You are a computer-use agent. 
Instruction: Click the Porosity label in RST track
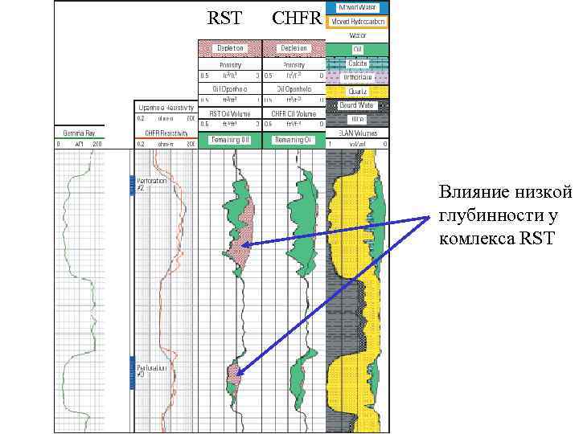(x=230, y=65)
